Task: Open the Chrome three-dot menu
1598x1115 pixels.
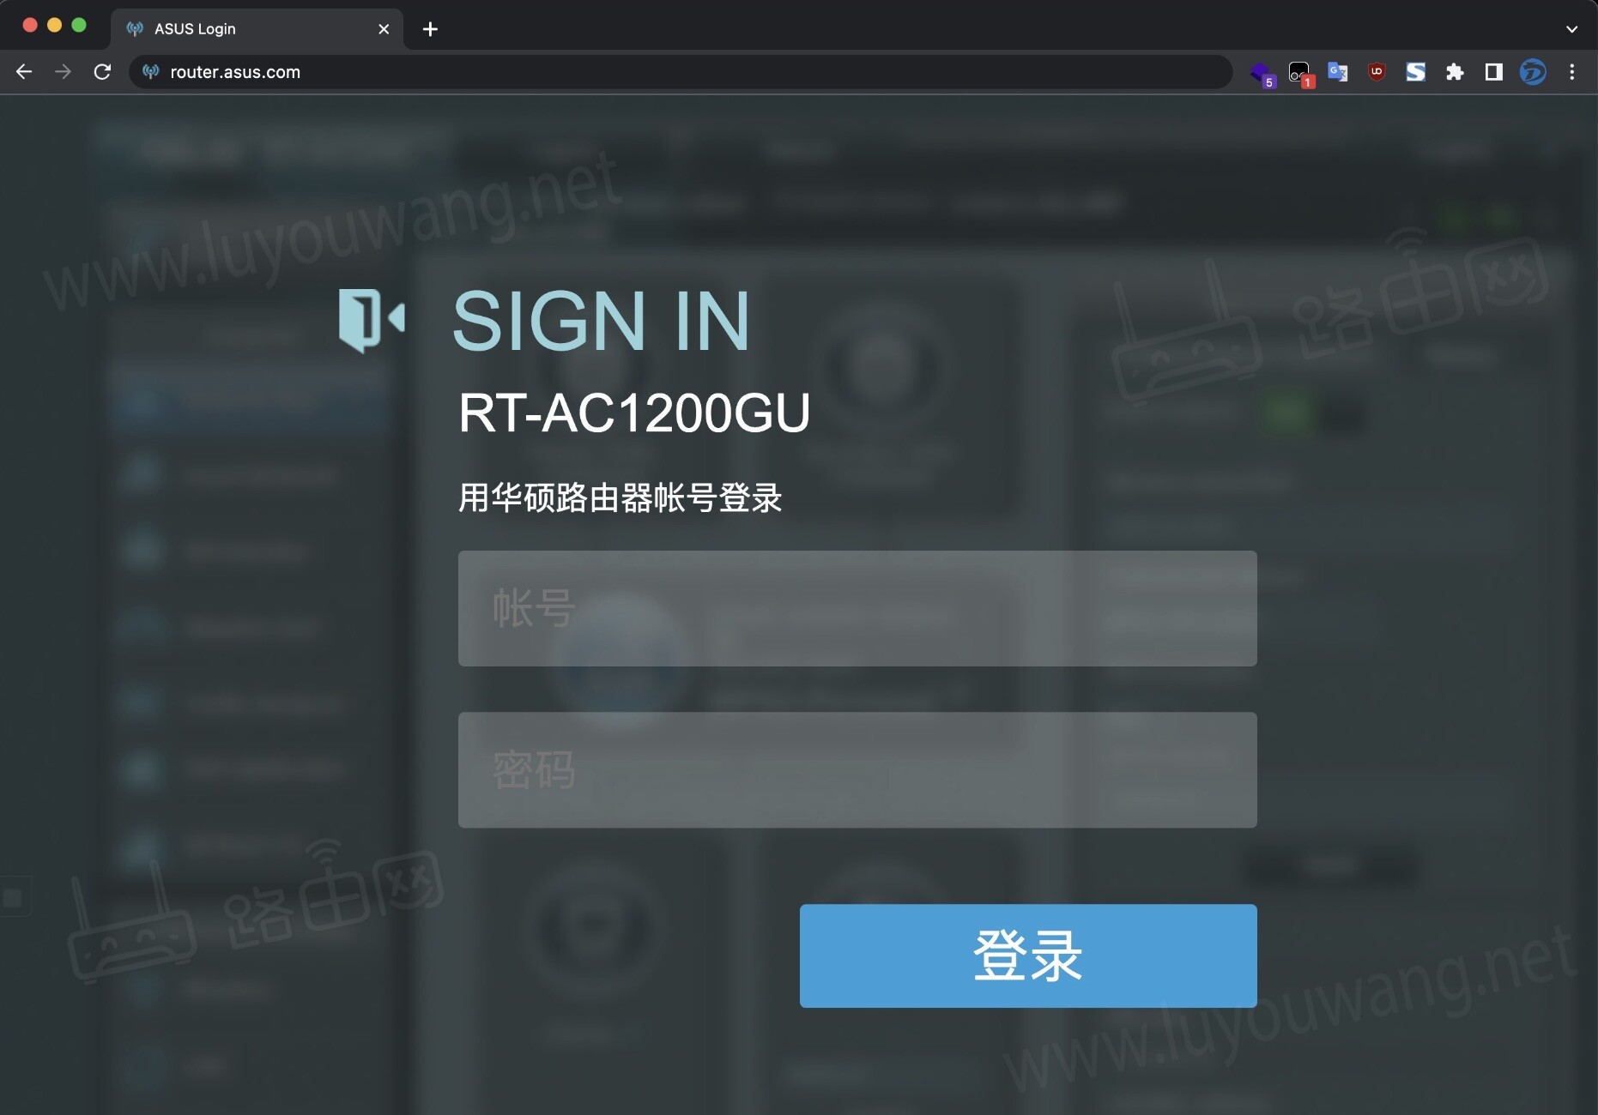Action: 1573,72
